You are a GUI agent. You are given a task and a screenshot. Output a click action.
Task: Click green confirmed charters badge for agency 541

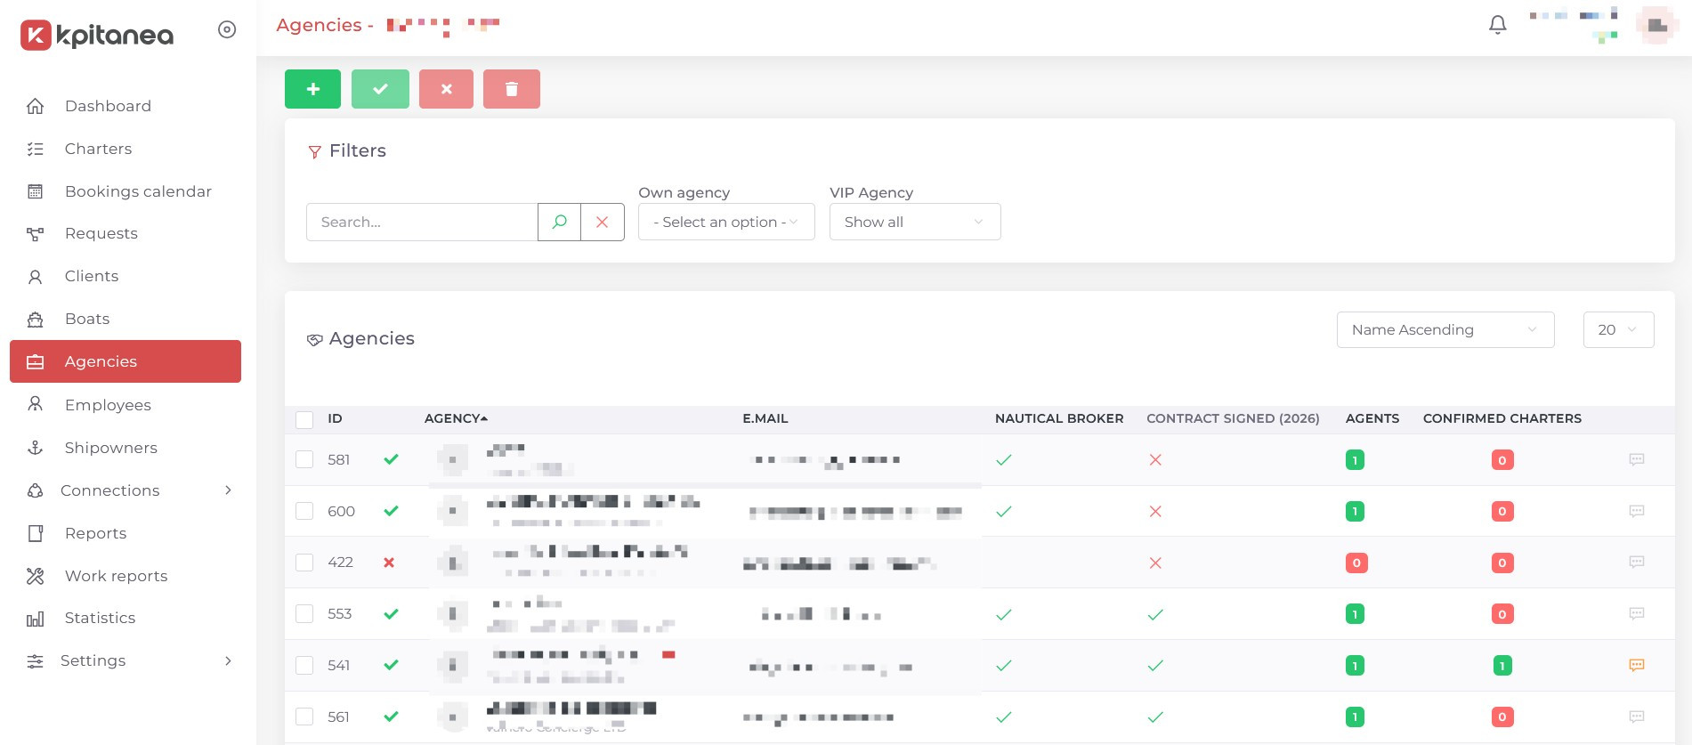click(1502, 666)
